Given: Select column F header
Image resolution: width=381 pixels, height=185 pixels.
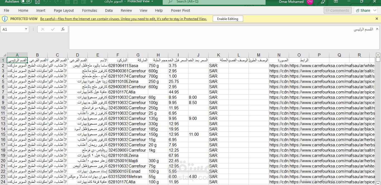Looking at the screenshot, I should tap(118, 55).
